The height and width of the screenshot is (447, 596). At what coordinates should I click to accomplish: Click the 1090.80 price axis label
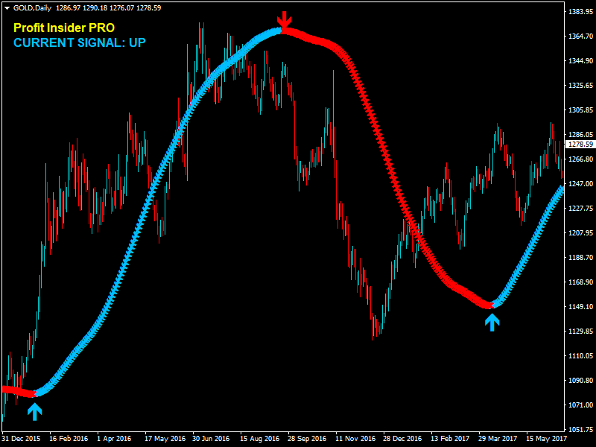pyautogui.click(x=580, y=381)
